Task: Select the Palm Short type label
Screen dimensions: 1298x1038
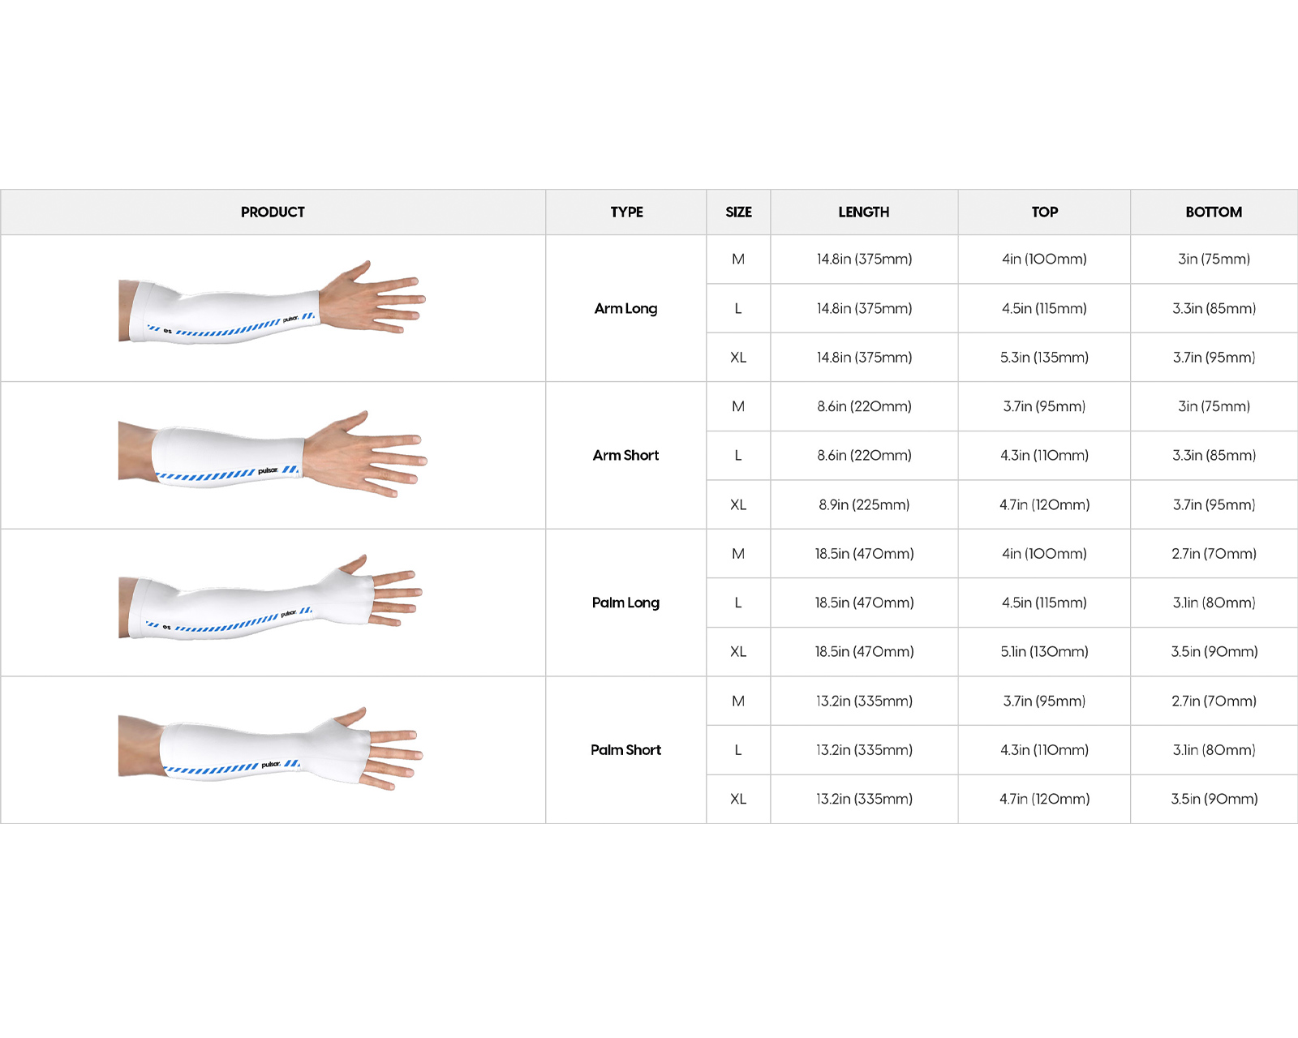Action: tap(625, 750)
